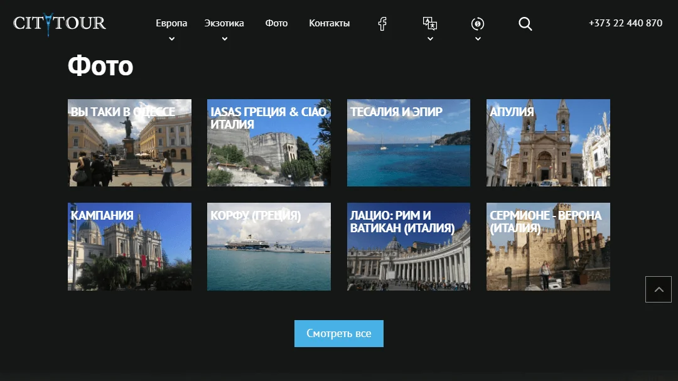
Task: Open the Лацио: Рим и Ватикан album
Action: [409, 247]
